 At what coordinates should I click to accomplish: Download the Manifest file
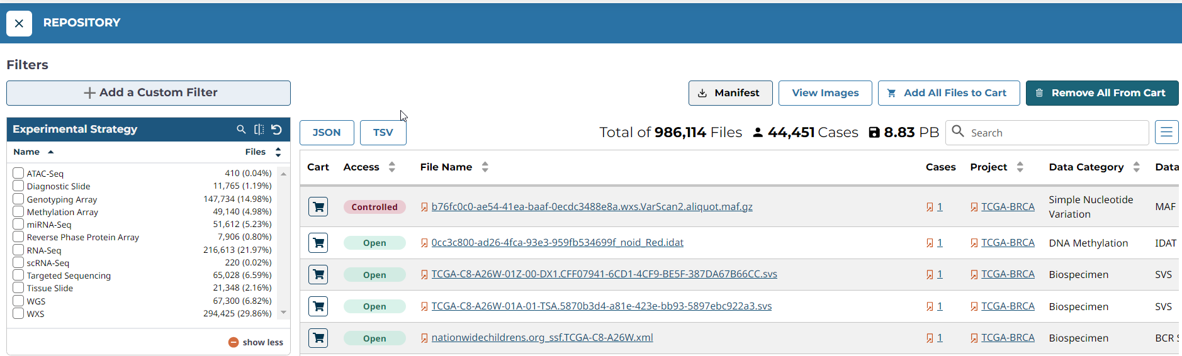729,93
